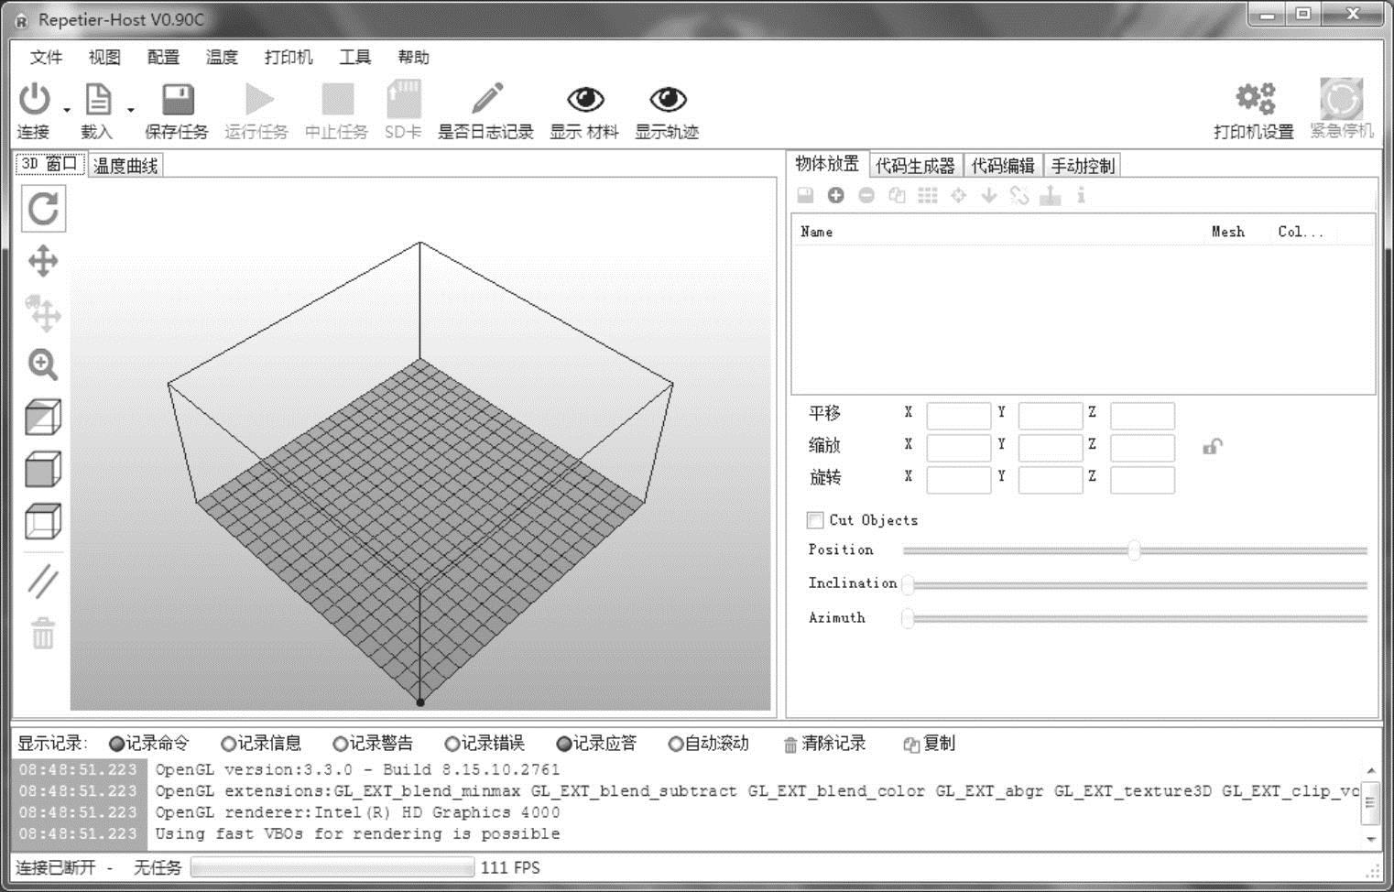Toggle log recording (是否日志记录) pencil icon

(486, 98)
